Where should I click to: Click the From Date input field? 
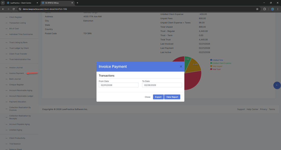[119, 85]
